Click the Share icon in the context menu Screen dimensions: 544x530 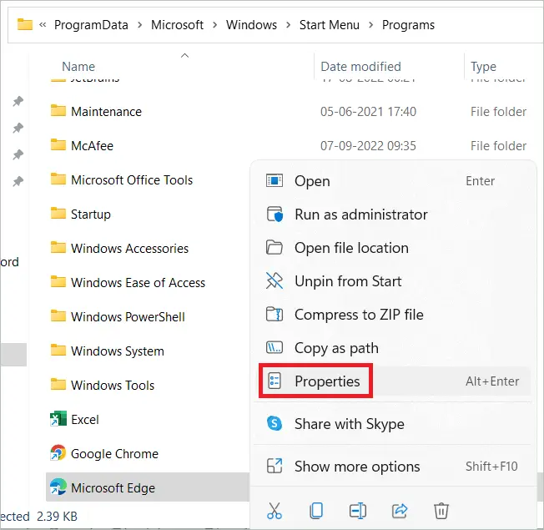pos(400,511)
